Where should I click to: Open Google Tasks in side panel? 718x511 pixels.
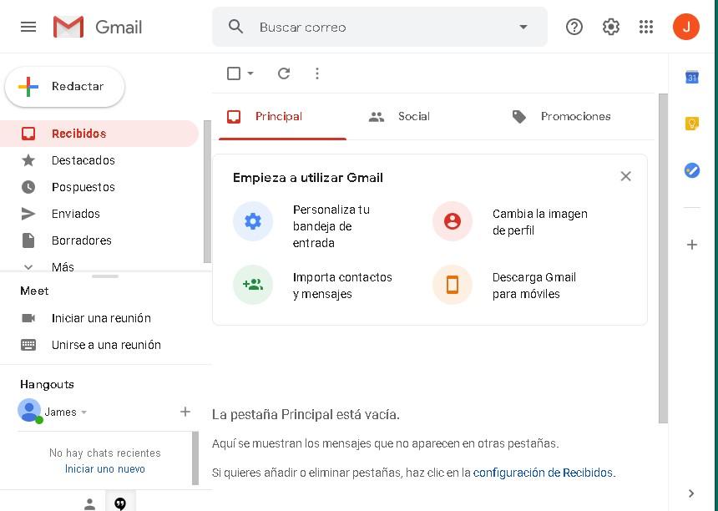(691, 170)
